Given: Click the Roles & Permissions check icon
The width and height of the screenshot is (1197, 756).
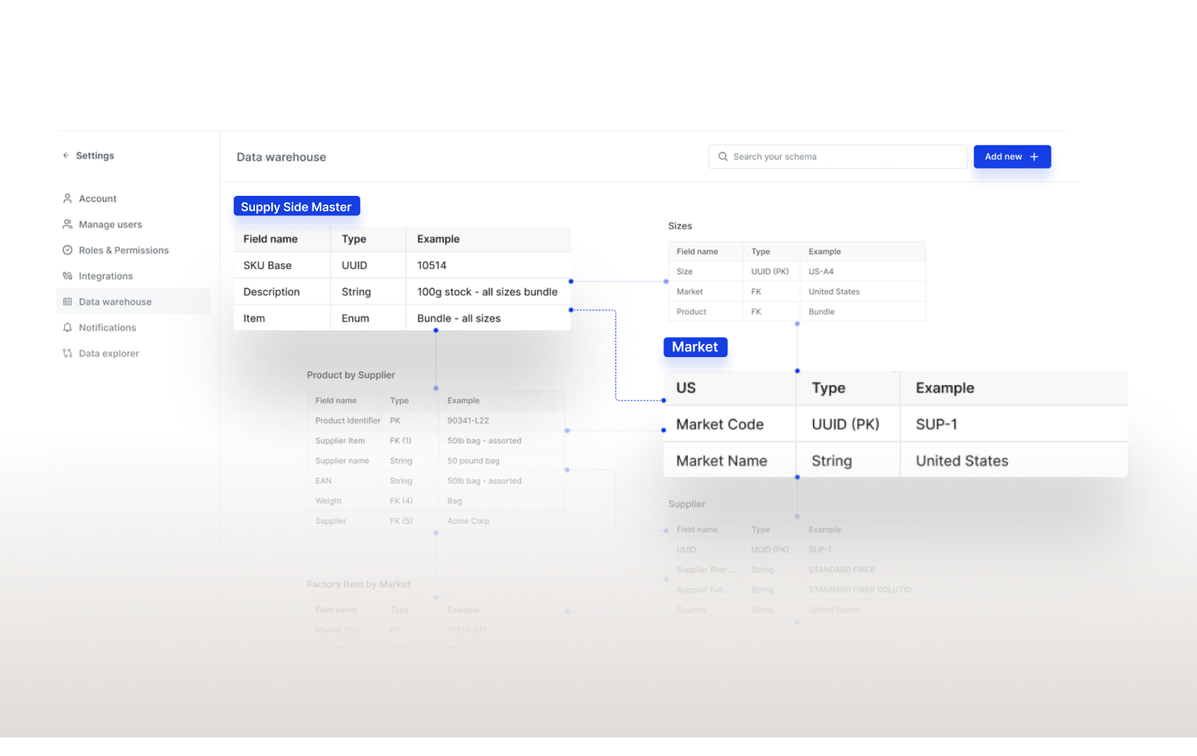Looking at the screenshot, I should click(x=68, y=251).
